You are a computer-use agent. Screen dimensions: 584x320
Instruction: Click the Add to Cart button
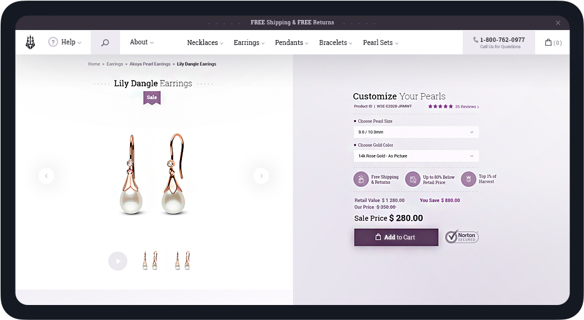coord(396,237)
